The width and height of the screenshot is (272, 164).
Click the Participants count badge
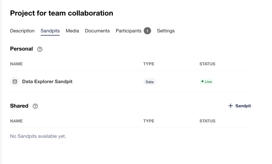click(x=147, y=31)
